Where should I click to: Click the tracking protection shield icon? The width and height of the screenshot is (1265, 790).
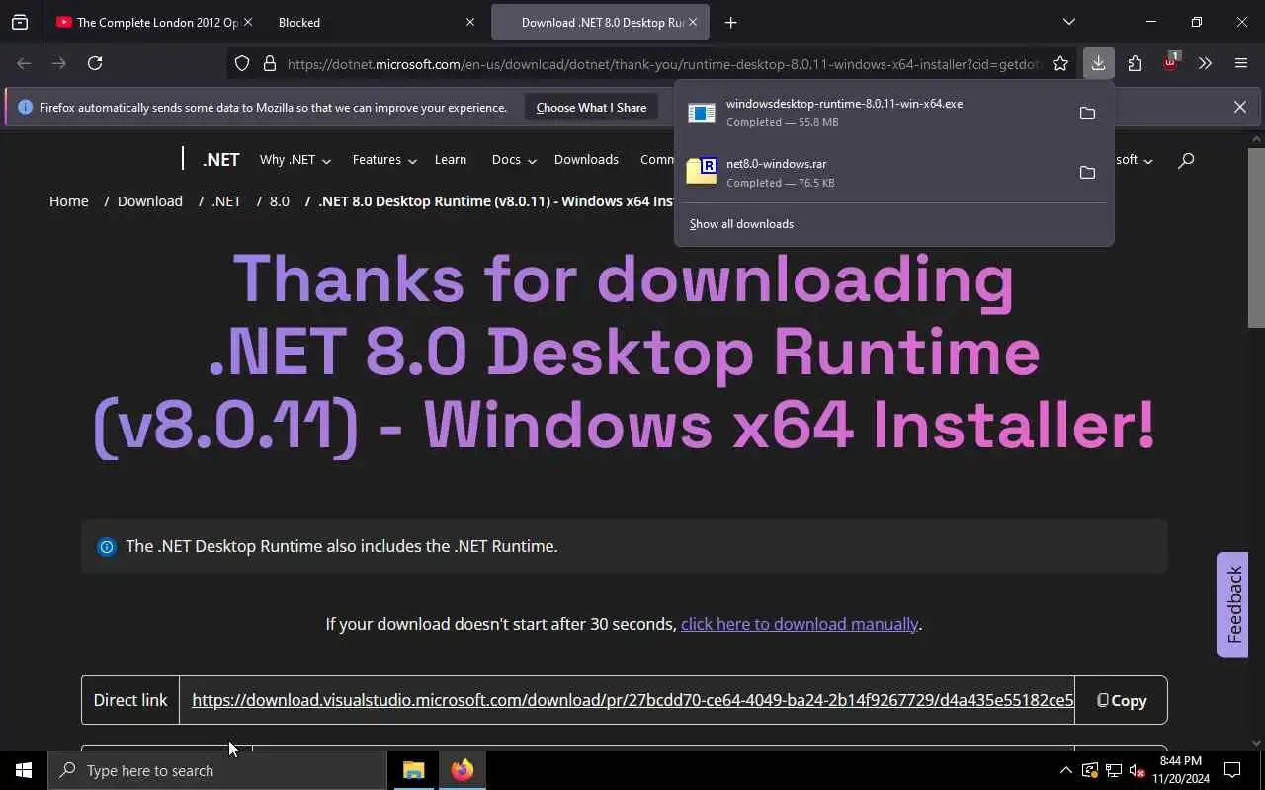(x=242, y=64)
